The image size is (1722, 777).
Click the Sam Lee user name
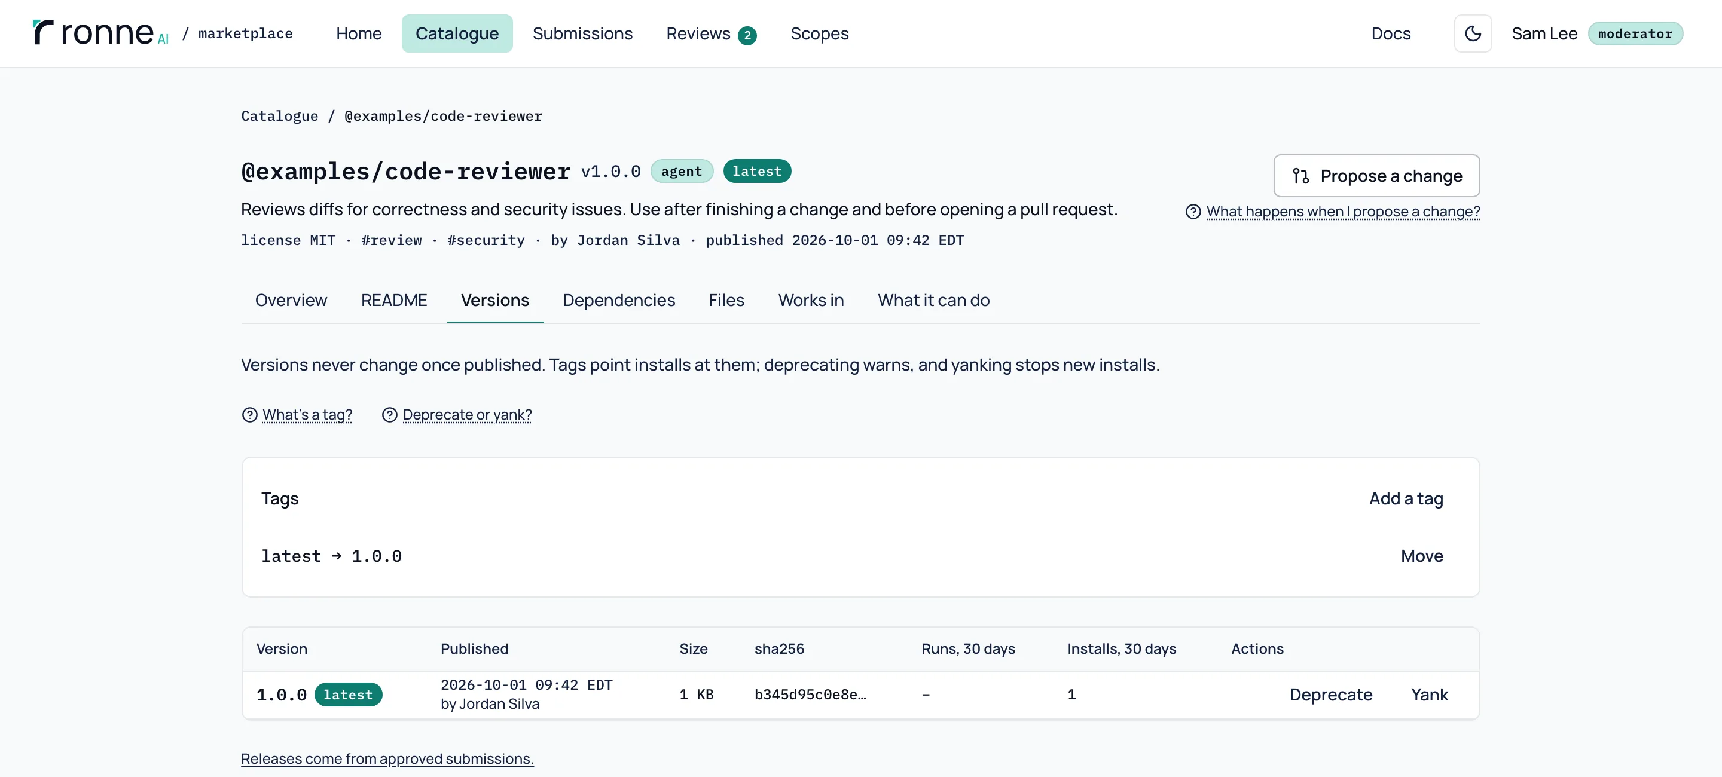[x=1544, y=33]
